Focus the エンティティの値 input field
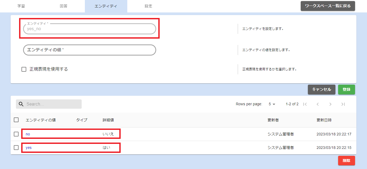The image size is (367, 169). coord(90,50)
